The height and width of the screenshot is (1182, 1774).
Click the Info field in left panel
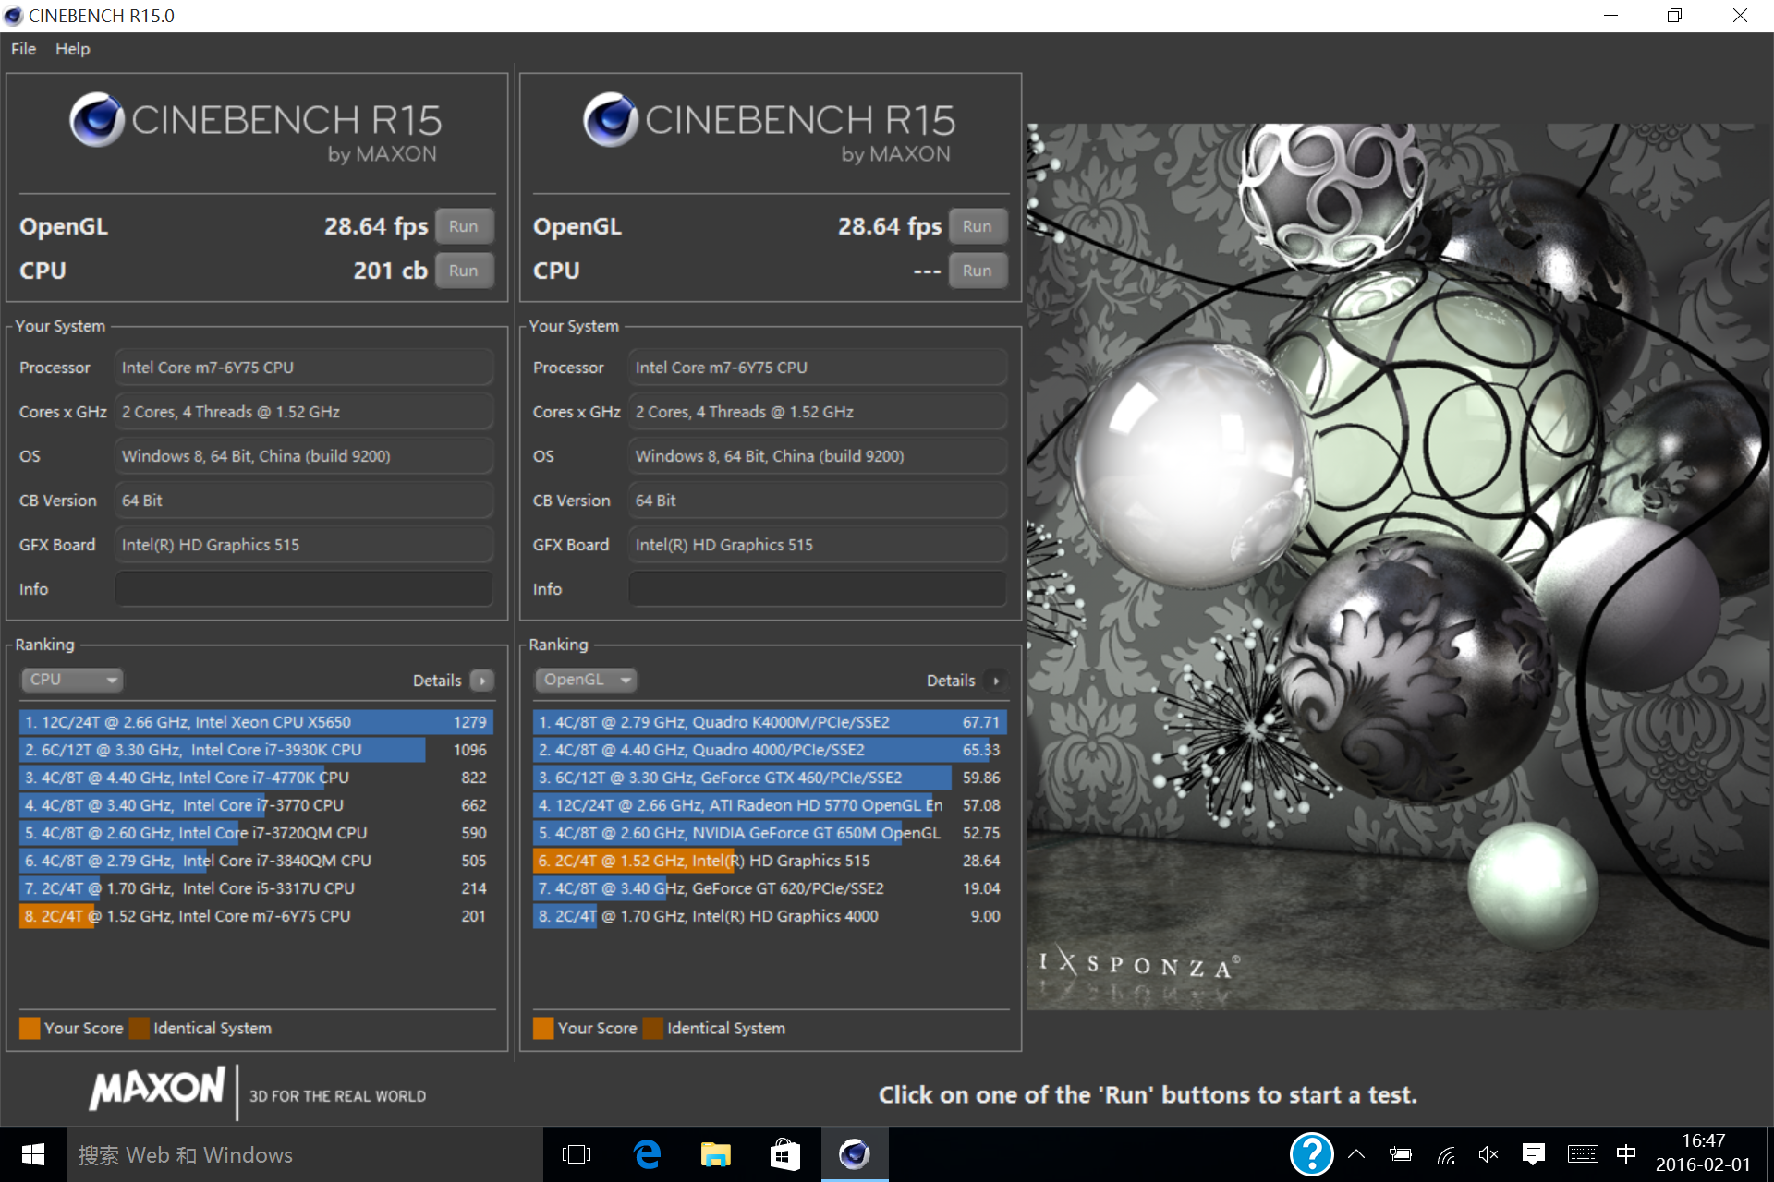[303, 589]
